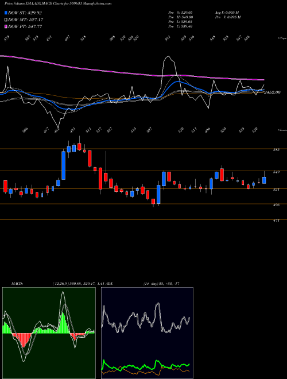Select the 'DOW MT: 527.17' legend text
The height and width of the screenshot is (379, 287).
click(25, 20)
